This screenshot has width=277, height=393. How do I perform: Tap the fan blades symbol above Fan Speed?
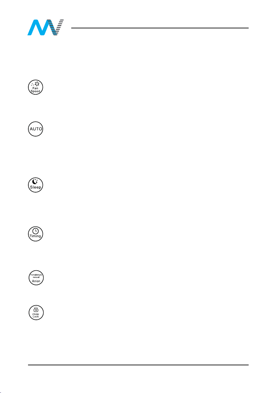coord(35,84)
